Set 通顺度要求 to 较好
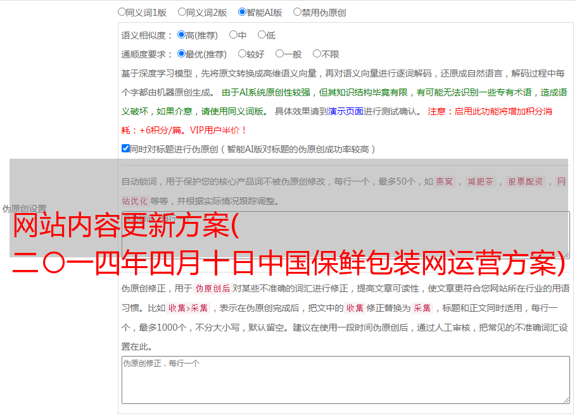The image size is (577, 416). point(242,54)
